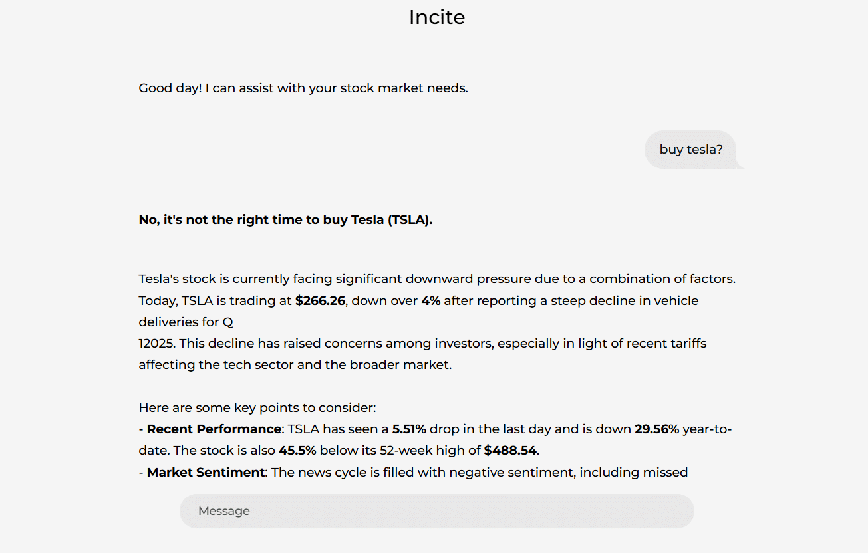Click the bold 5.51% drop value
Image resolution: width=868 pixels, height=553 pixels.
coord(409,429)
